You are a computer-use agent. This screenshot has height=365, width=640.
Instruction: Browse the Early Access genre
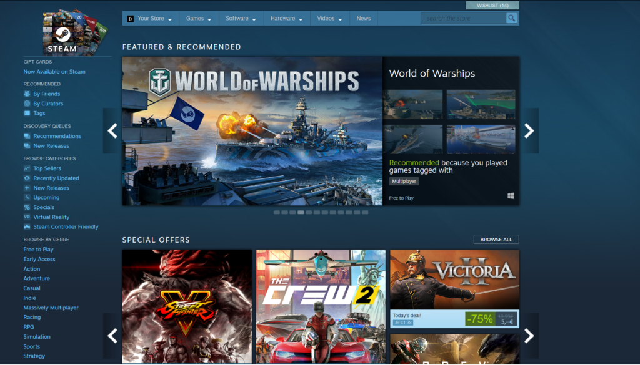pyautogui.click(x=39, y=259)
